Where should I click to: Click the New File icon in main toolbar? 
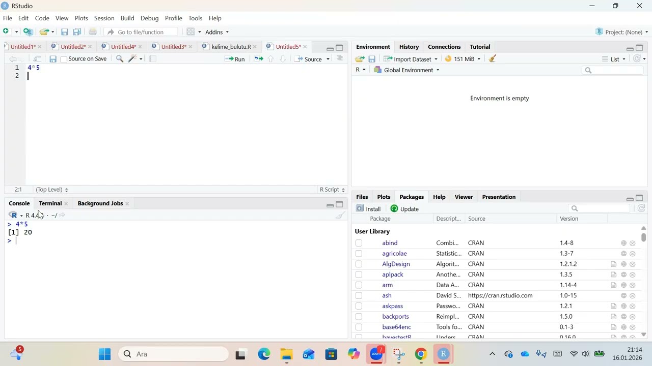(6, 32)
